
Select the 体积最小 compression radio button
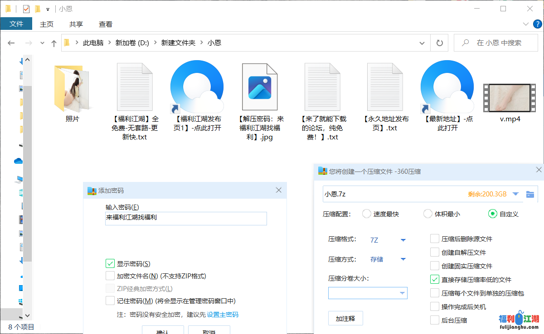(427, 214)
